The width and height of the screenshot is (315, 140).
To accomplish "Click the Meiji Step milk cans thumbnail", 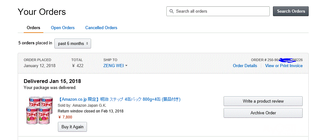I will coord(40,110).
